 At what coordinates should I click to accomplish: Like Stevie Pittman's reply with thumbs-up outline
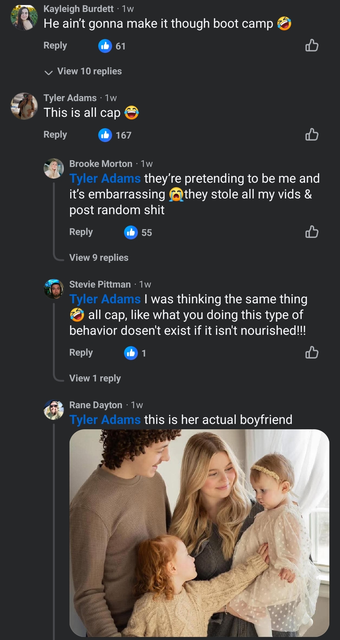312,353
